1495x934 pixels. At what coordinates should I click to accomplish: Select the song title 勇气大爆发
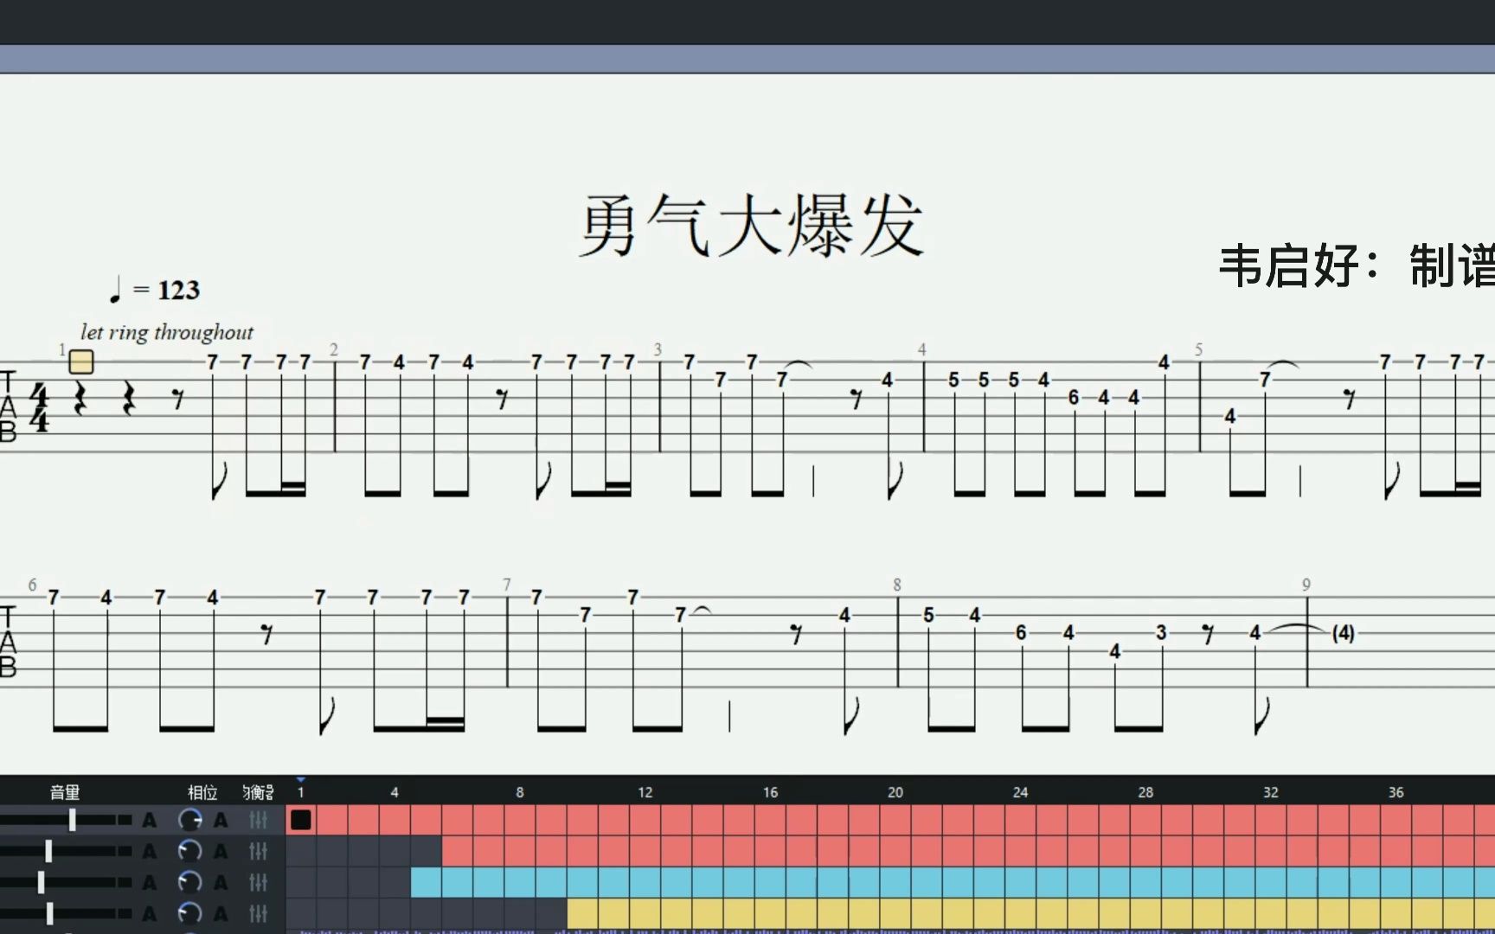point(751,226)
